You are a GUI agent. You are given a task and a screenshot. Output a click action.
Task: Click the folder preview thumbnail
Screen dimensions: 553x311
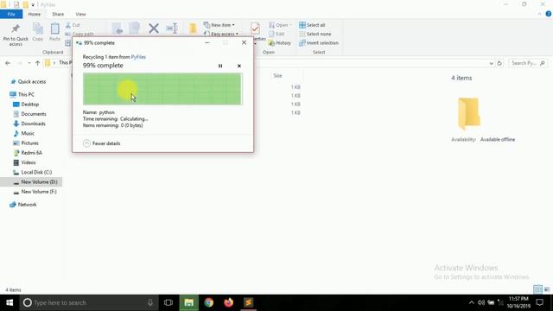coord(468,113)
